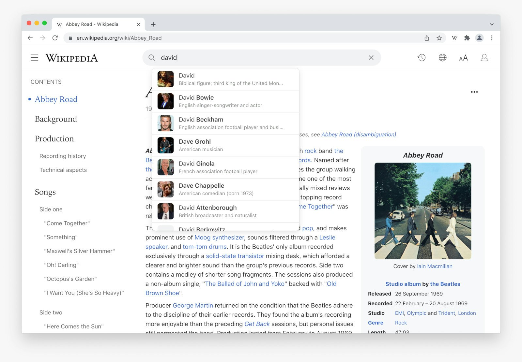Open the browser extensions puzzle icon
The width and height of the screenshot is (522, 362).
467,38
